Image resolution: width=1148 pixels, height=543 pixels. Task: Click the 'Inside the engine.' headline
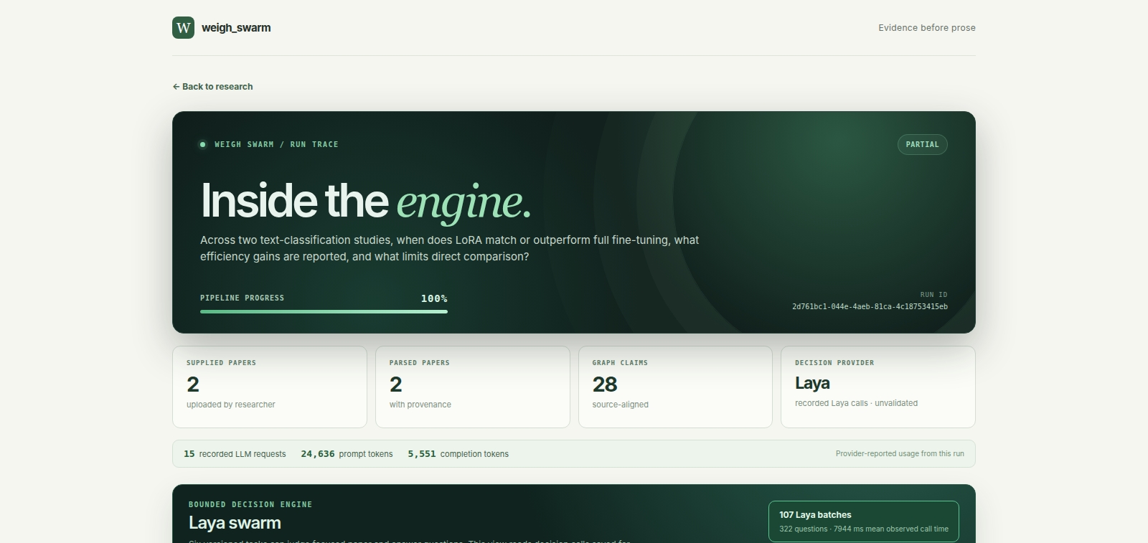[x=366, y=201]
